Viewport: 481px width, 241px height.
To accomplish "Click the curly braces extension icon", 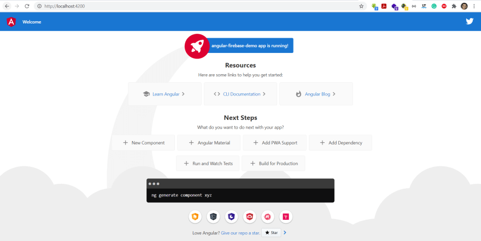I will pyautogui.click(x=414, y=6).
